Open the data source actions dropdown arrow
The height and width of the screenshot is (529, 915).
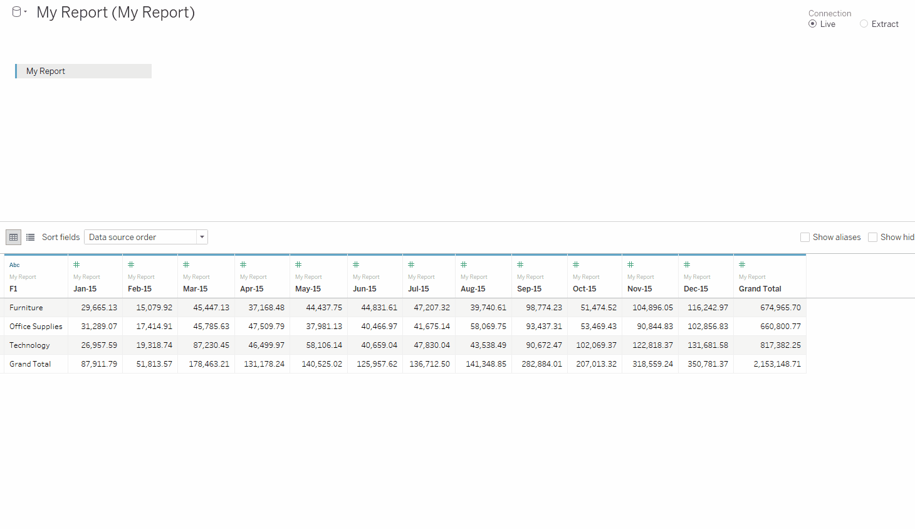[x=26, y=11]
